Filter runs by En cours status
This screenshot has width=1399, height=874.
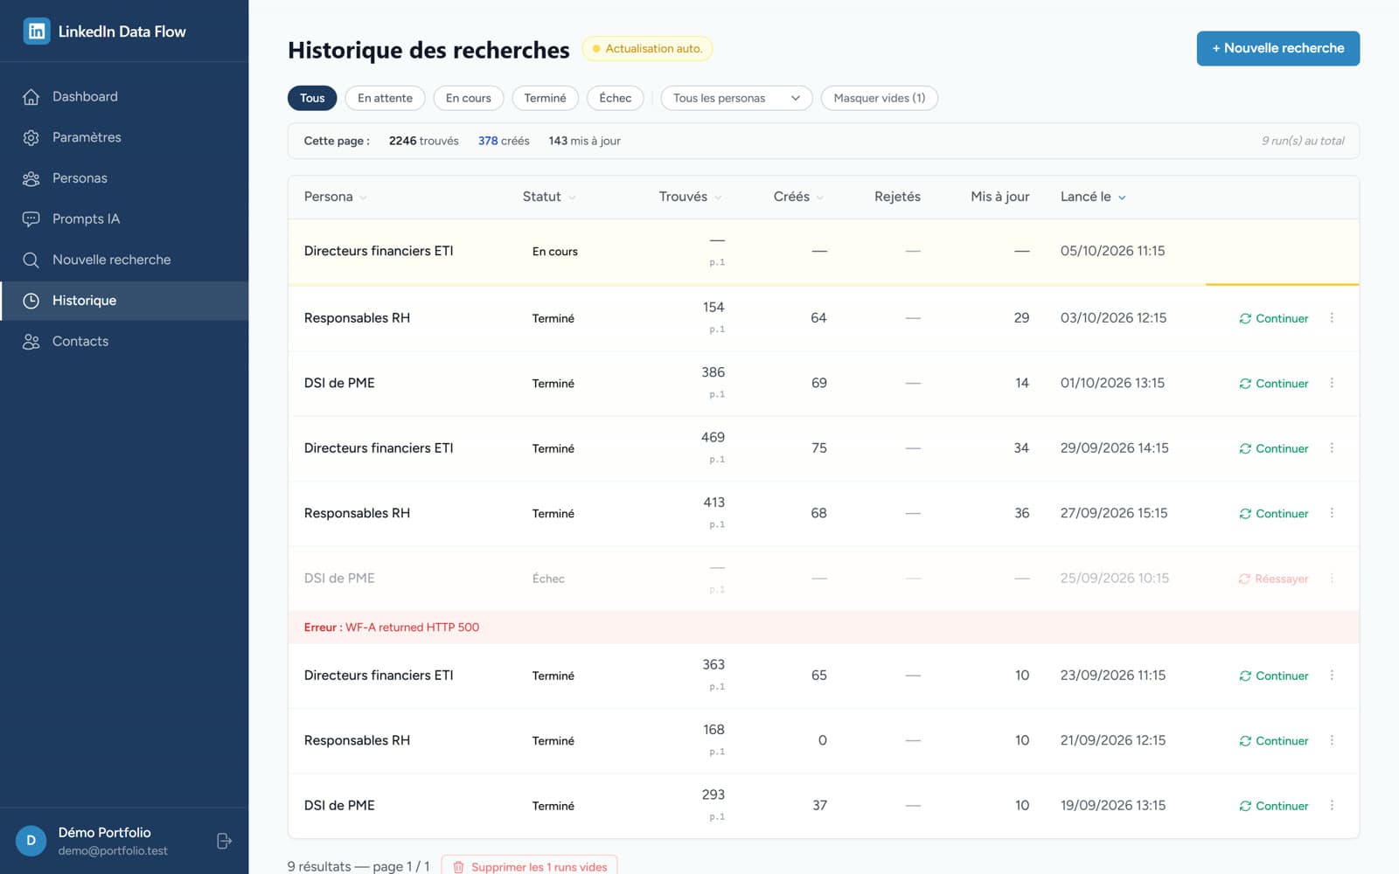468,98
